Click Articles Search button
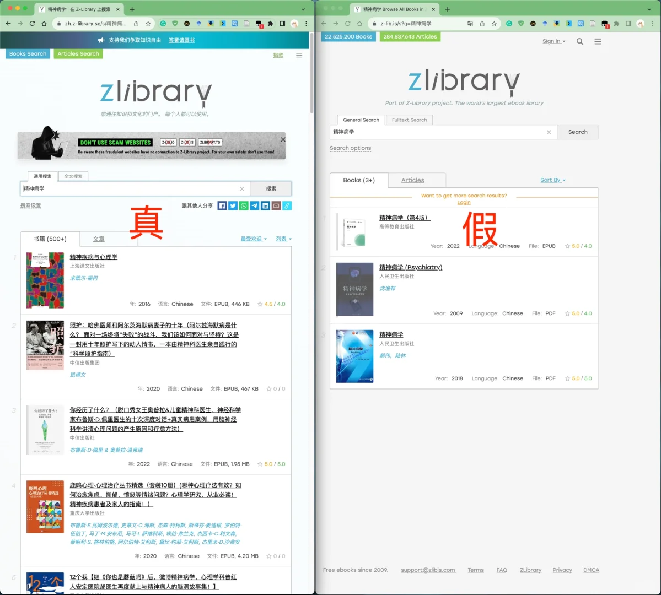 (x=78, y=53)
